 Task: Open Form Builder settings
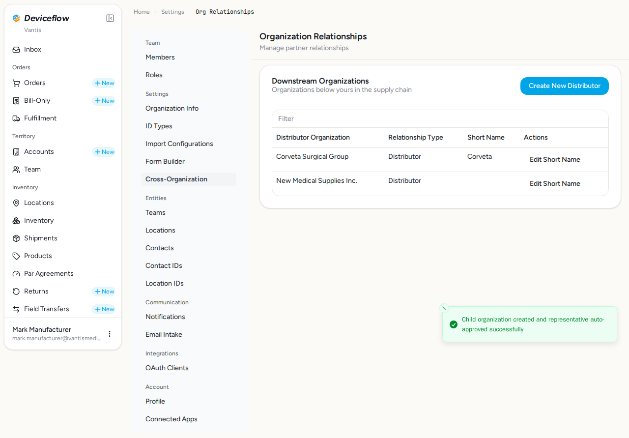[189, 162]
